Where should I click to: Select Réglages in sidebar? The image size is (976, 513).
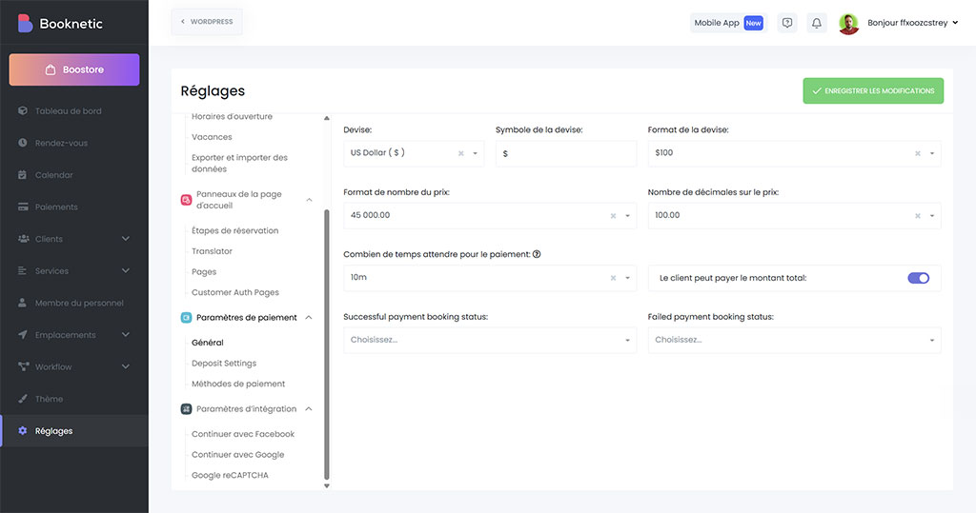pyautogui.click(x=74, y=430)
